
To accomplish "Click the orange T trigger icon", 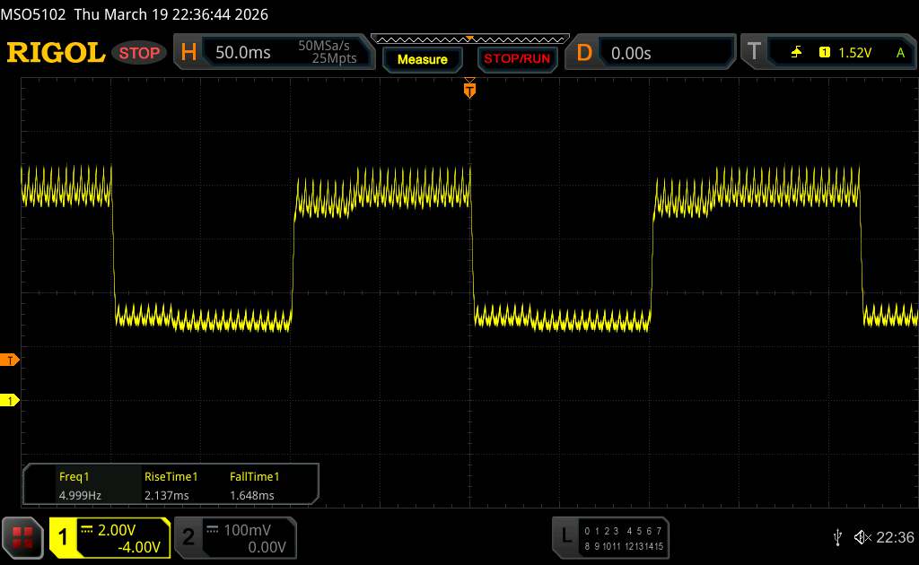I will tap(756, 53).
